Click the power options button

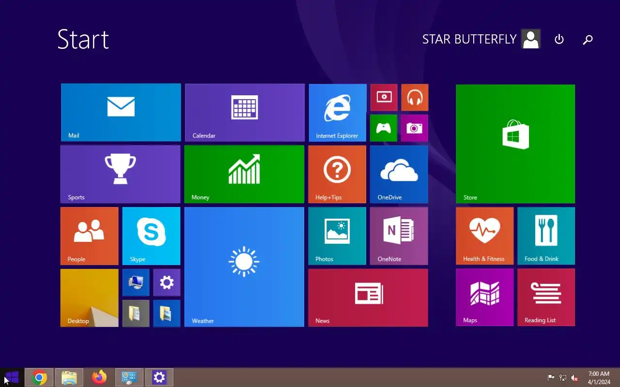pyautogui.click(x=559, y=39)
